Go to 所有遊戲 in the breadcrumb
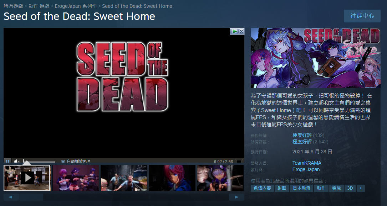The height and width of the screenshot is (206, 387). click(x=13, y=6)
